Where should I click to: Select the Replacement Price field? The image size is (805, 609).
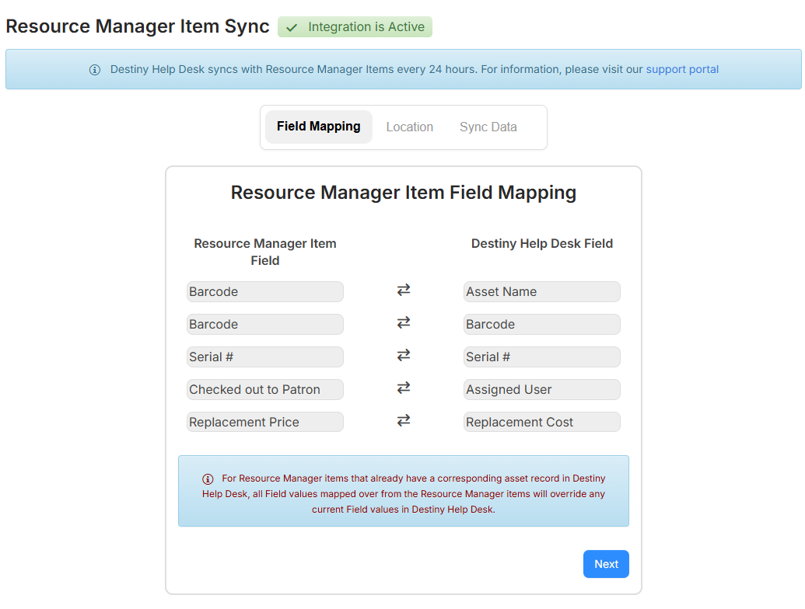click(x=265, y=422)
